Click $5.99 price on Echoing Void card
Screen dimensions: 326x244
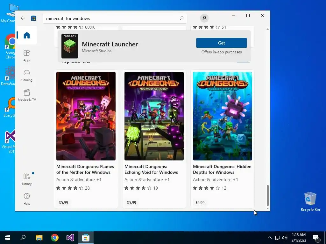(131, 202)
